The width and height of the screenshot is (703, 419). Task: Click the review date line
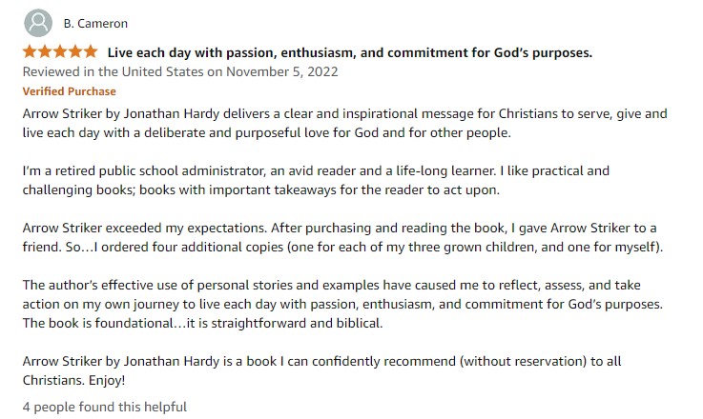180,71
